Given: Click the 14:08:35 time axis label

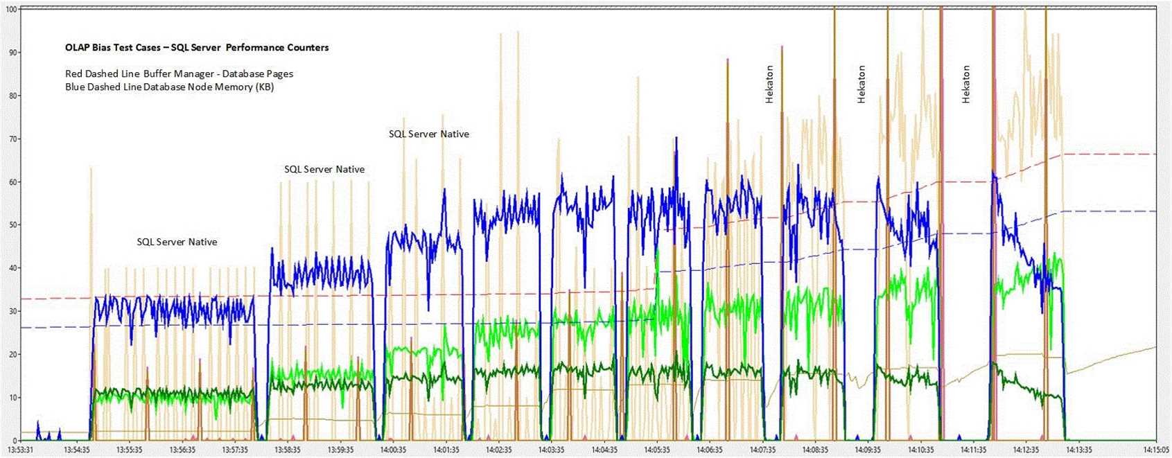Looking at the screenshot, I should 815,450.
